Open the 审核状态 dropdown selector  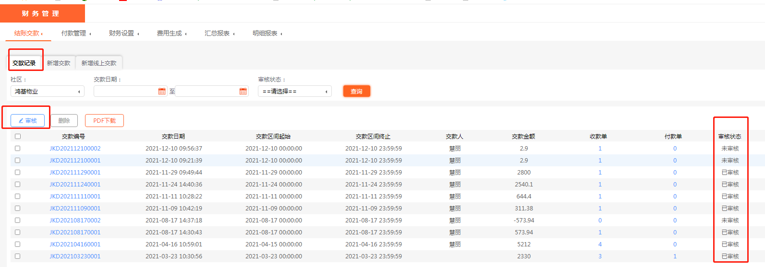(x=294, y=92)
